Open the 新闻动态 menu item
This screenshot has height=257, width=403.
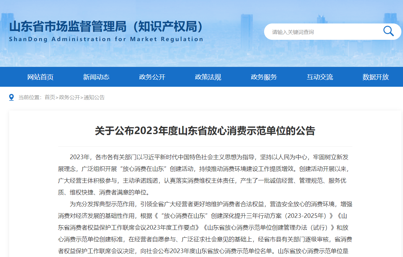[x=96, y=77]
